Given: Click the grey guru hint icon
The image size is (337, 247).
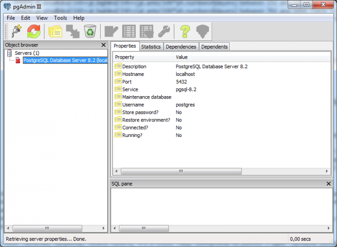Looking at the screenshot, I should (x=203, y=31).
